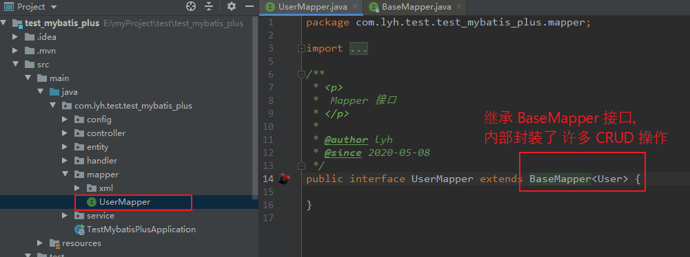Screen dimensions: 690x257
Task: Click the TestMybatisPlusApplication Spring Boot class icon
Action: pos(80,230)
